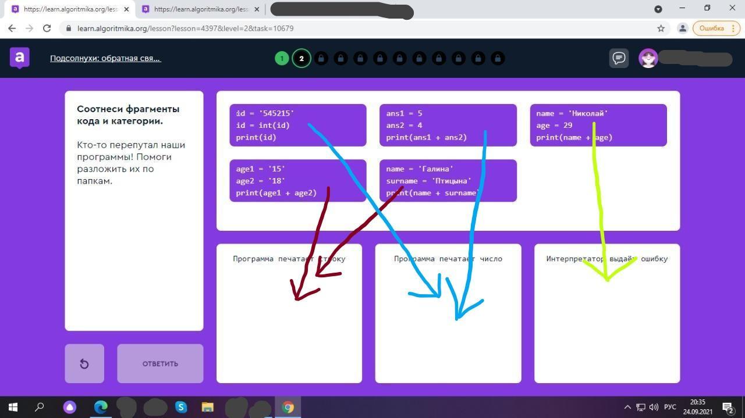Open File Explorer from taskbar
The image size is (745, 418).
click(207, 407)
